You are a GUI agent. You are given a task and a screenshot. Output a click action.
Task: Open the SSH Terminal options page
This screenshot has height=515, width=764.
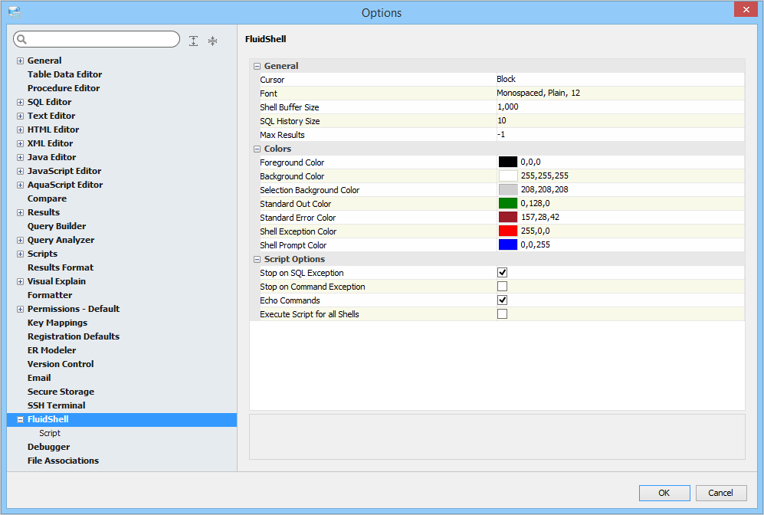point(56,405)
